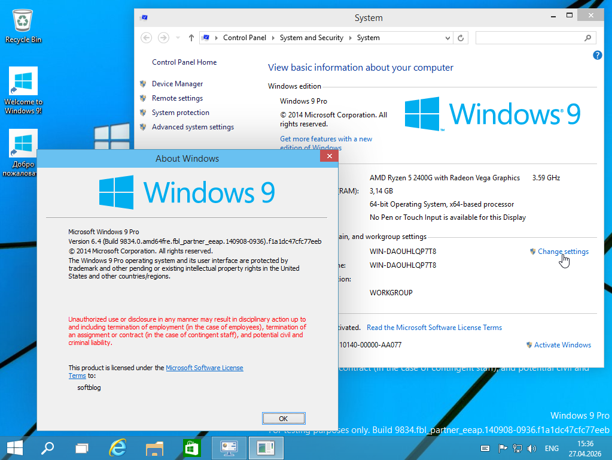Viewport: 612px width, 460px height.
Task: Go up one level with Up arrow
Action: tap(191, 38)
